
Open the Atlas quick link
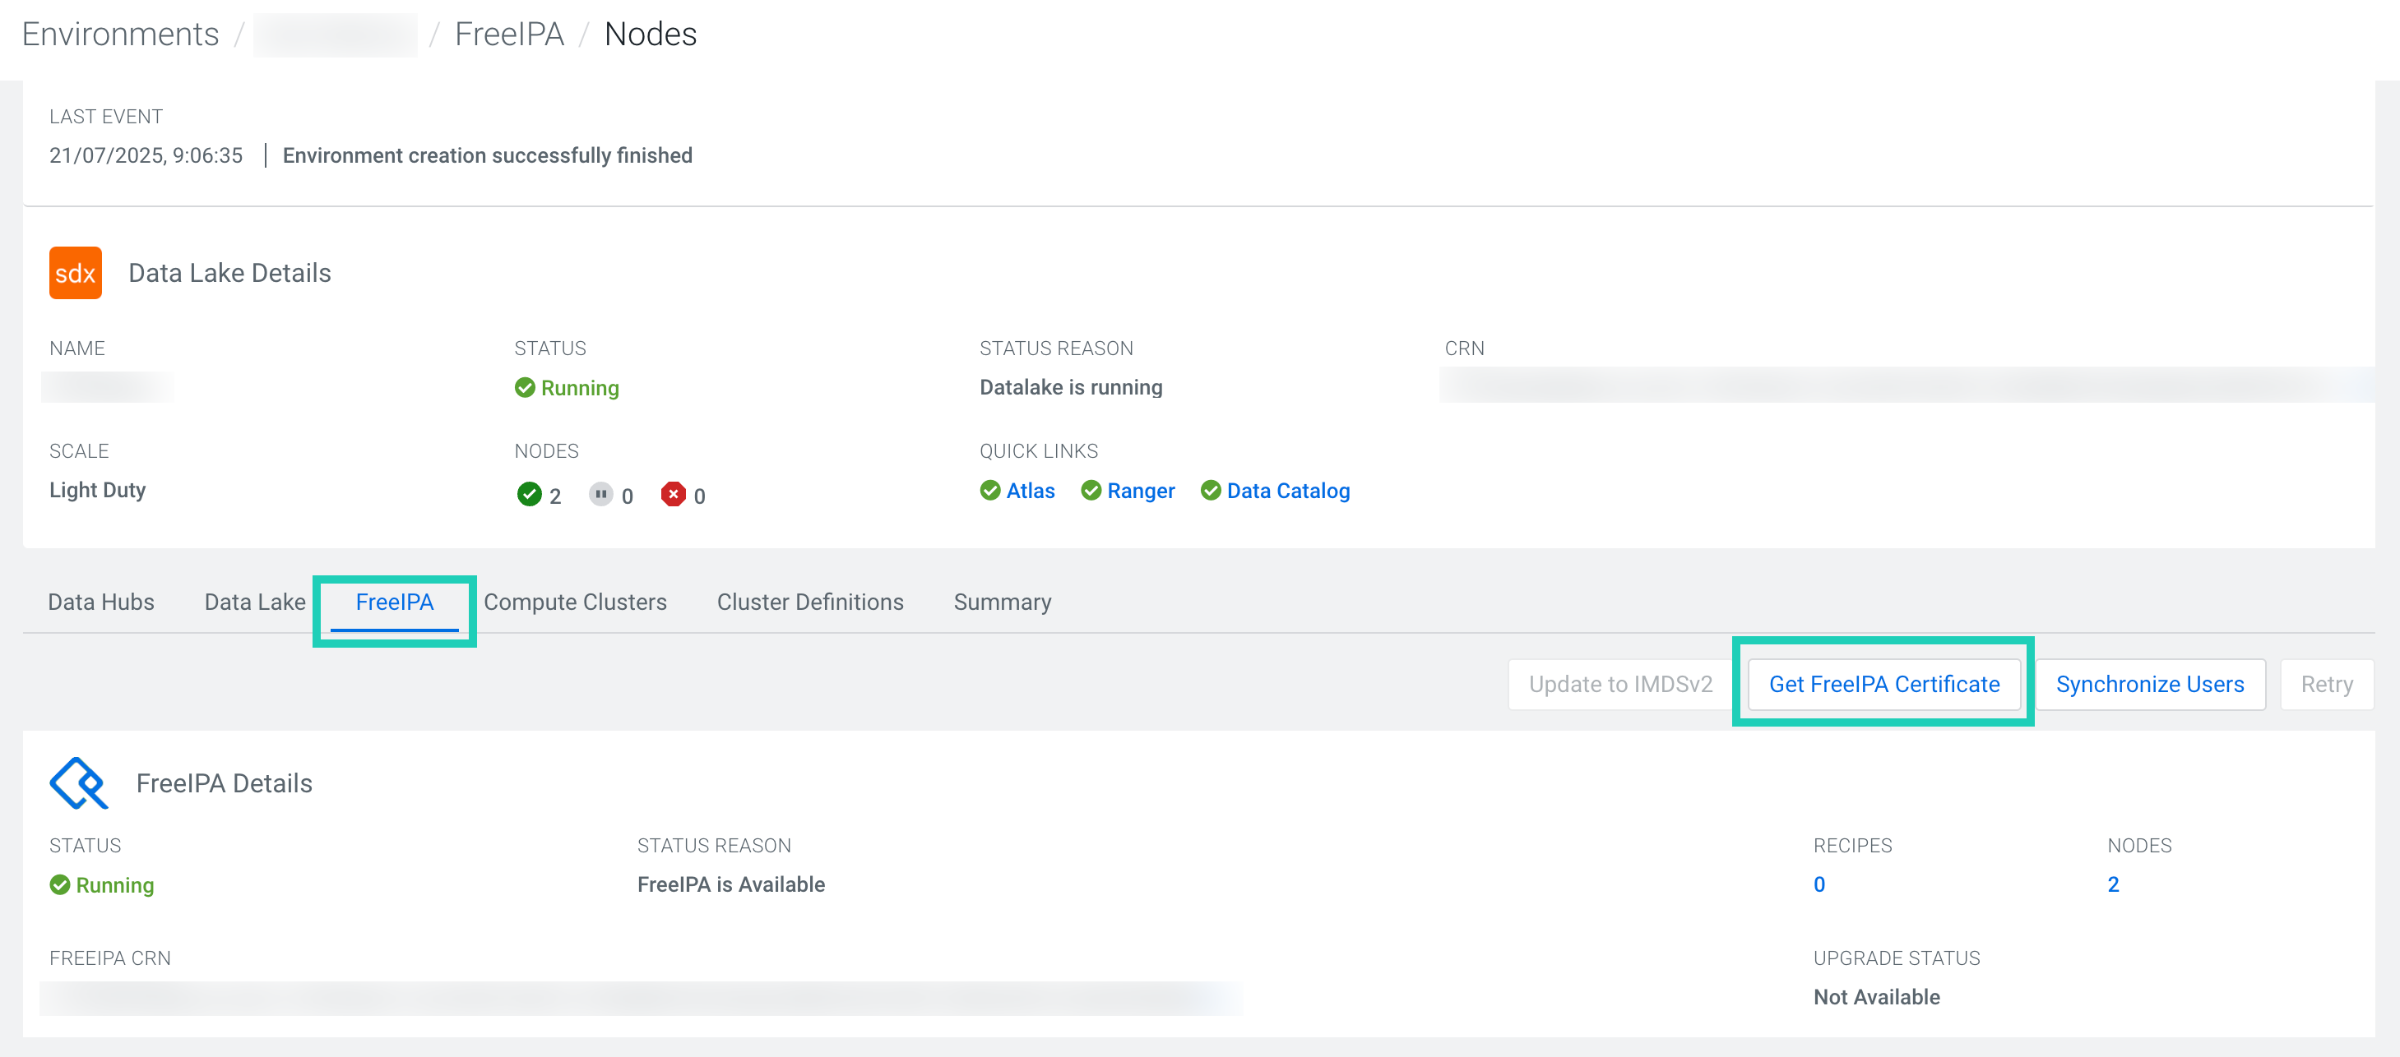coord(1031,491)
